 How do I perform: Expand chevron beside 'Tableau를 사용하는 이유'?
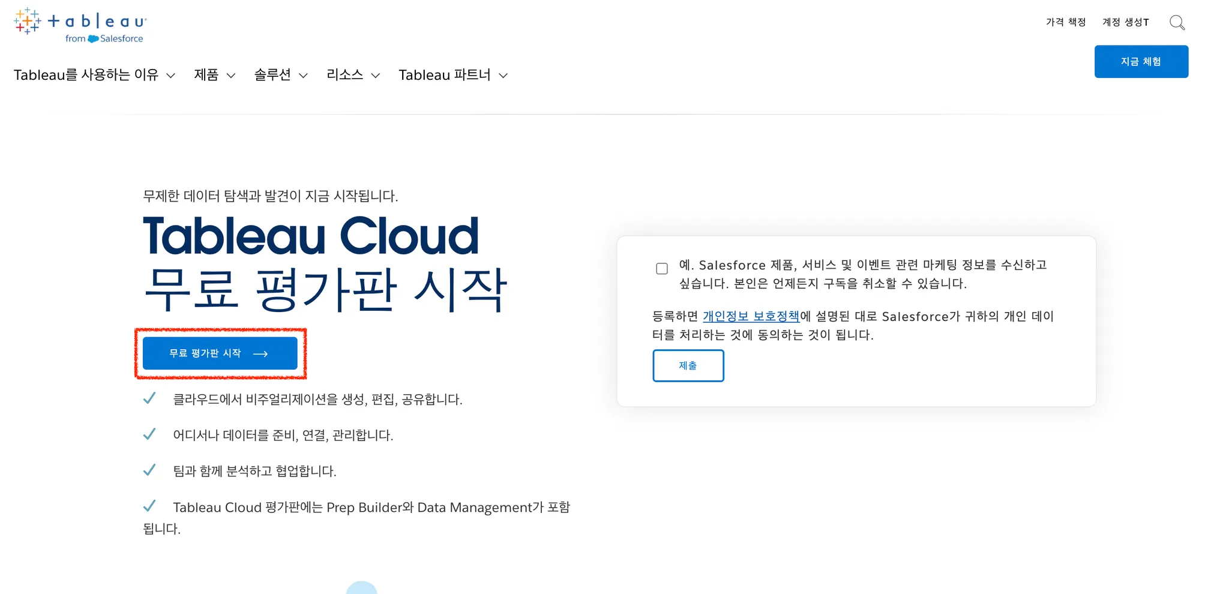(170, 76)
